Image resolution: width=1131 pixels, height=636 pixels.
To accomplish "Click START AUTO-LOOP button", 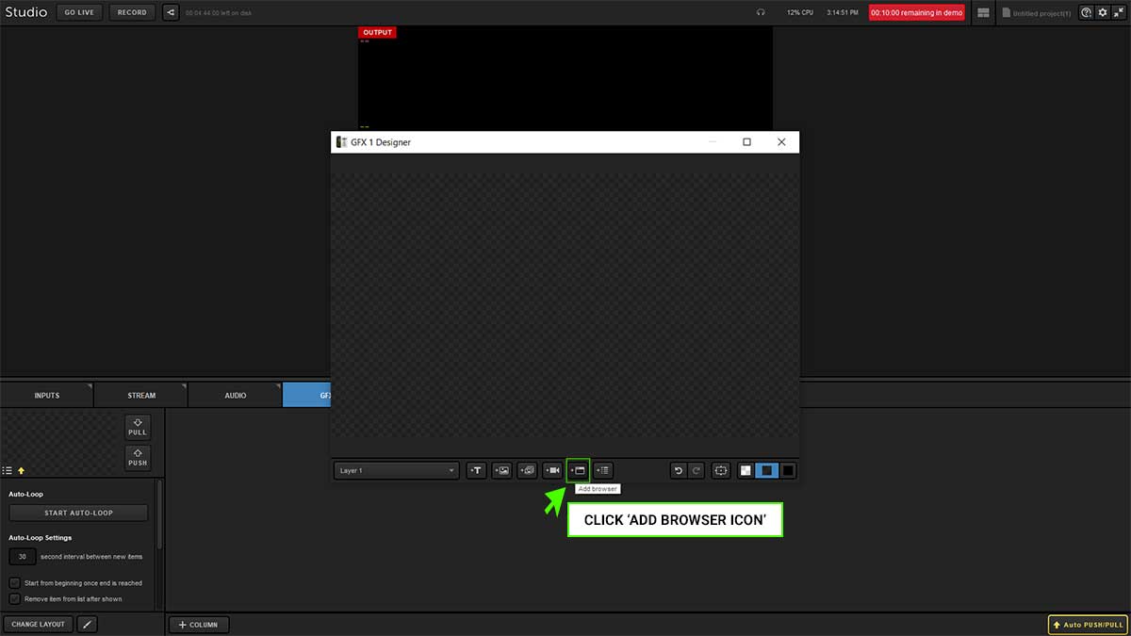I will click(78, 513).
